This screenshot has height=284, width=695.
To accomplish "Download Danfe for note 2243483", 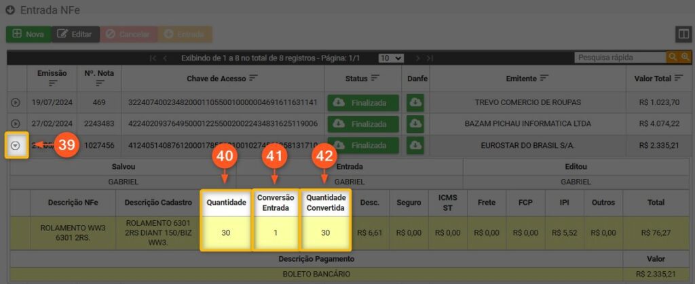I will 415,124.
